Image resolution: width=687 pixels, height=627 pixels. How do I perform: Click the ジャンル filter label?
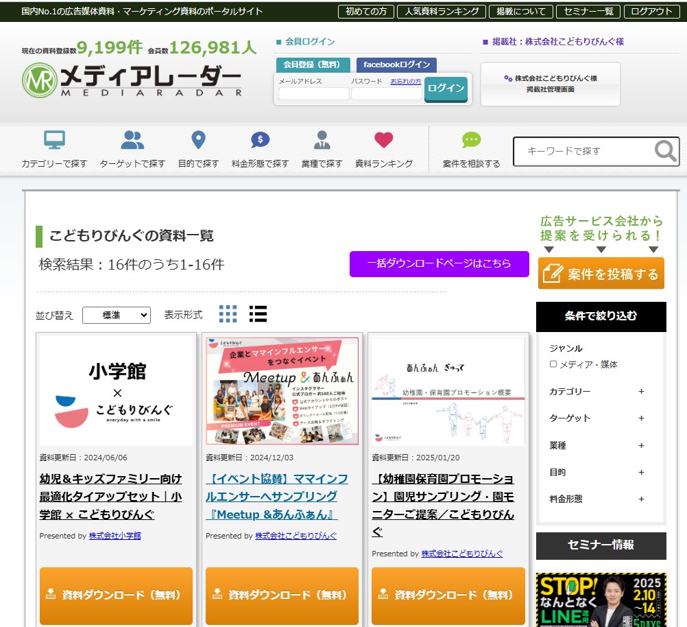click(x=566, y=348)
